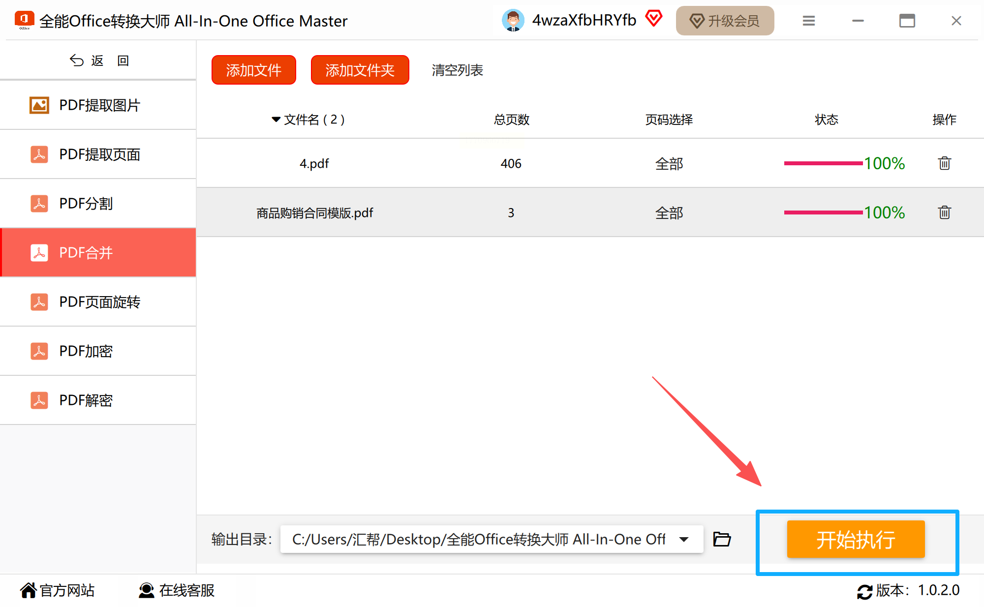Click the version refresh update icon

pos(864,591)
